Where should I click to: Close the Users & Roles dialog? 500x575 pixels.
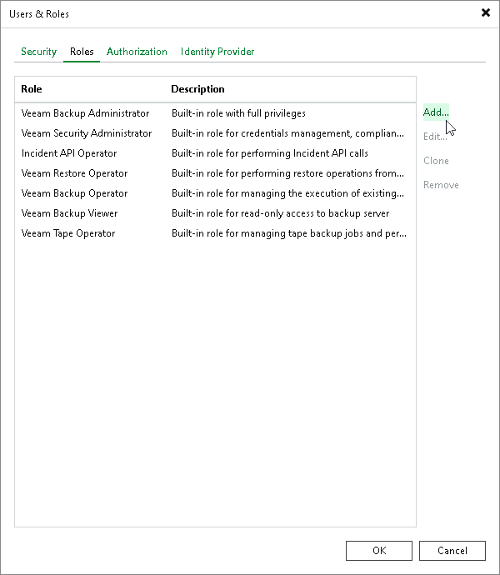pos(486,12)
